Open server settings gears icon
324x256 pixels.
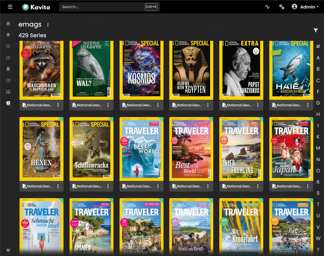click(282, 7)
